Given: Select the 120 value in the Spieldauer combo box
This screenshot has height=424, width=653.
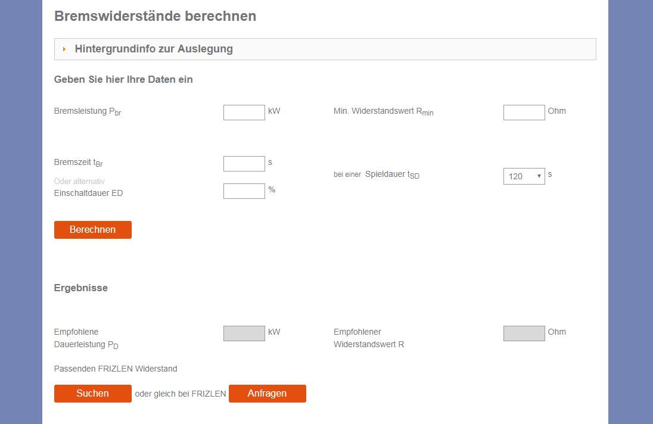Looking at the screenshot, I should pos(518,176).
